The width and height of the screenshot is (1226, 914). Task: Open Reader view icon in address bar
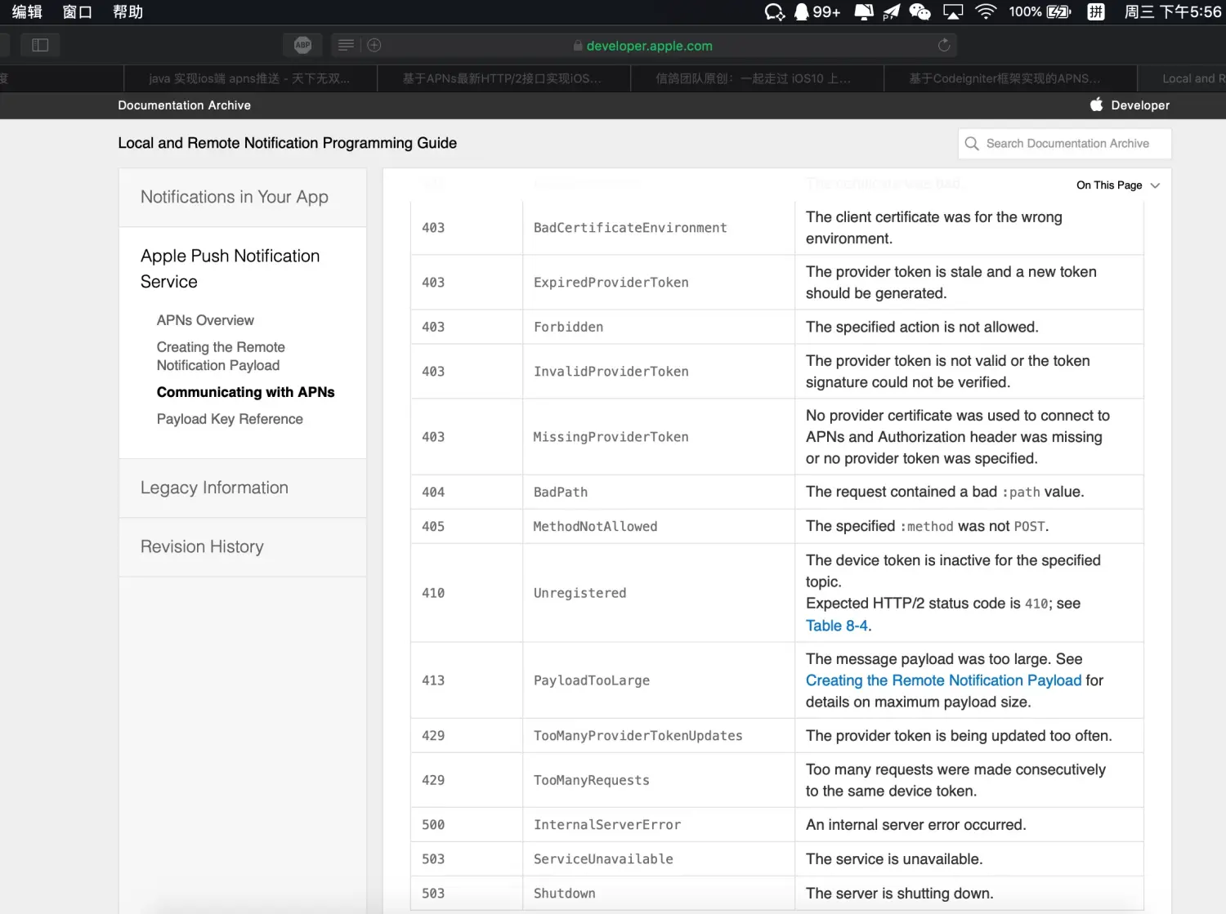[346, 45]
